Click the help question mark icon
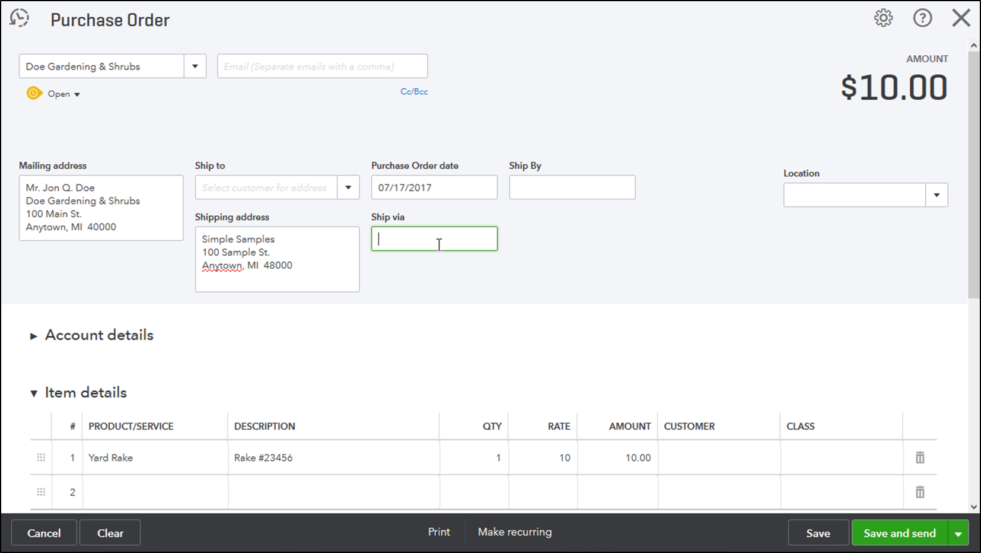 click(922, 18)
